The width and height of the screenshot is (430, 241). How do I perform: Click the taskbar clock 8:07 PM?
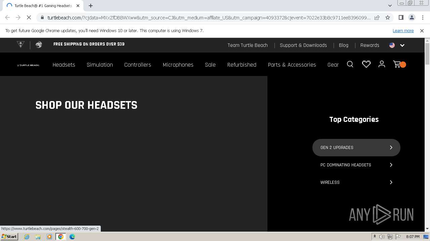coord(413,237)
